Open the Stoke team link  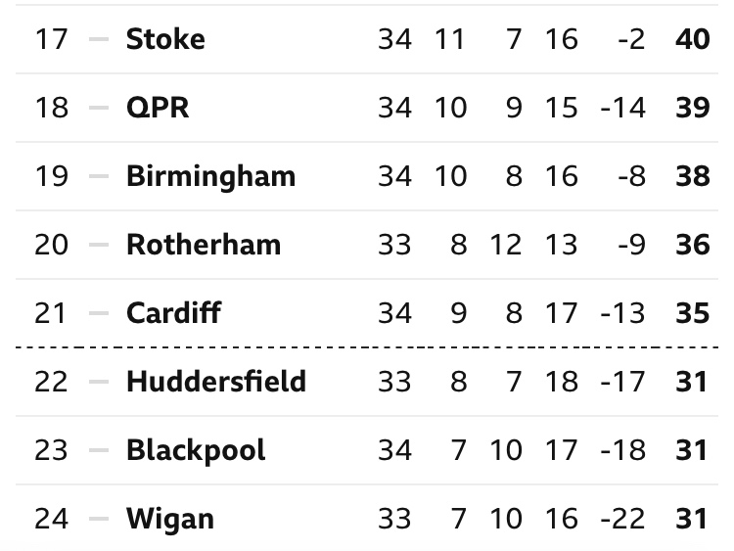(165, 39)
